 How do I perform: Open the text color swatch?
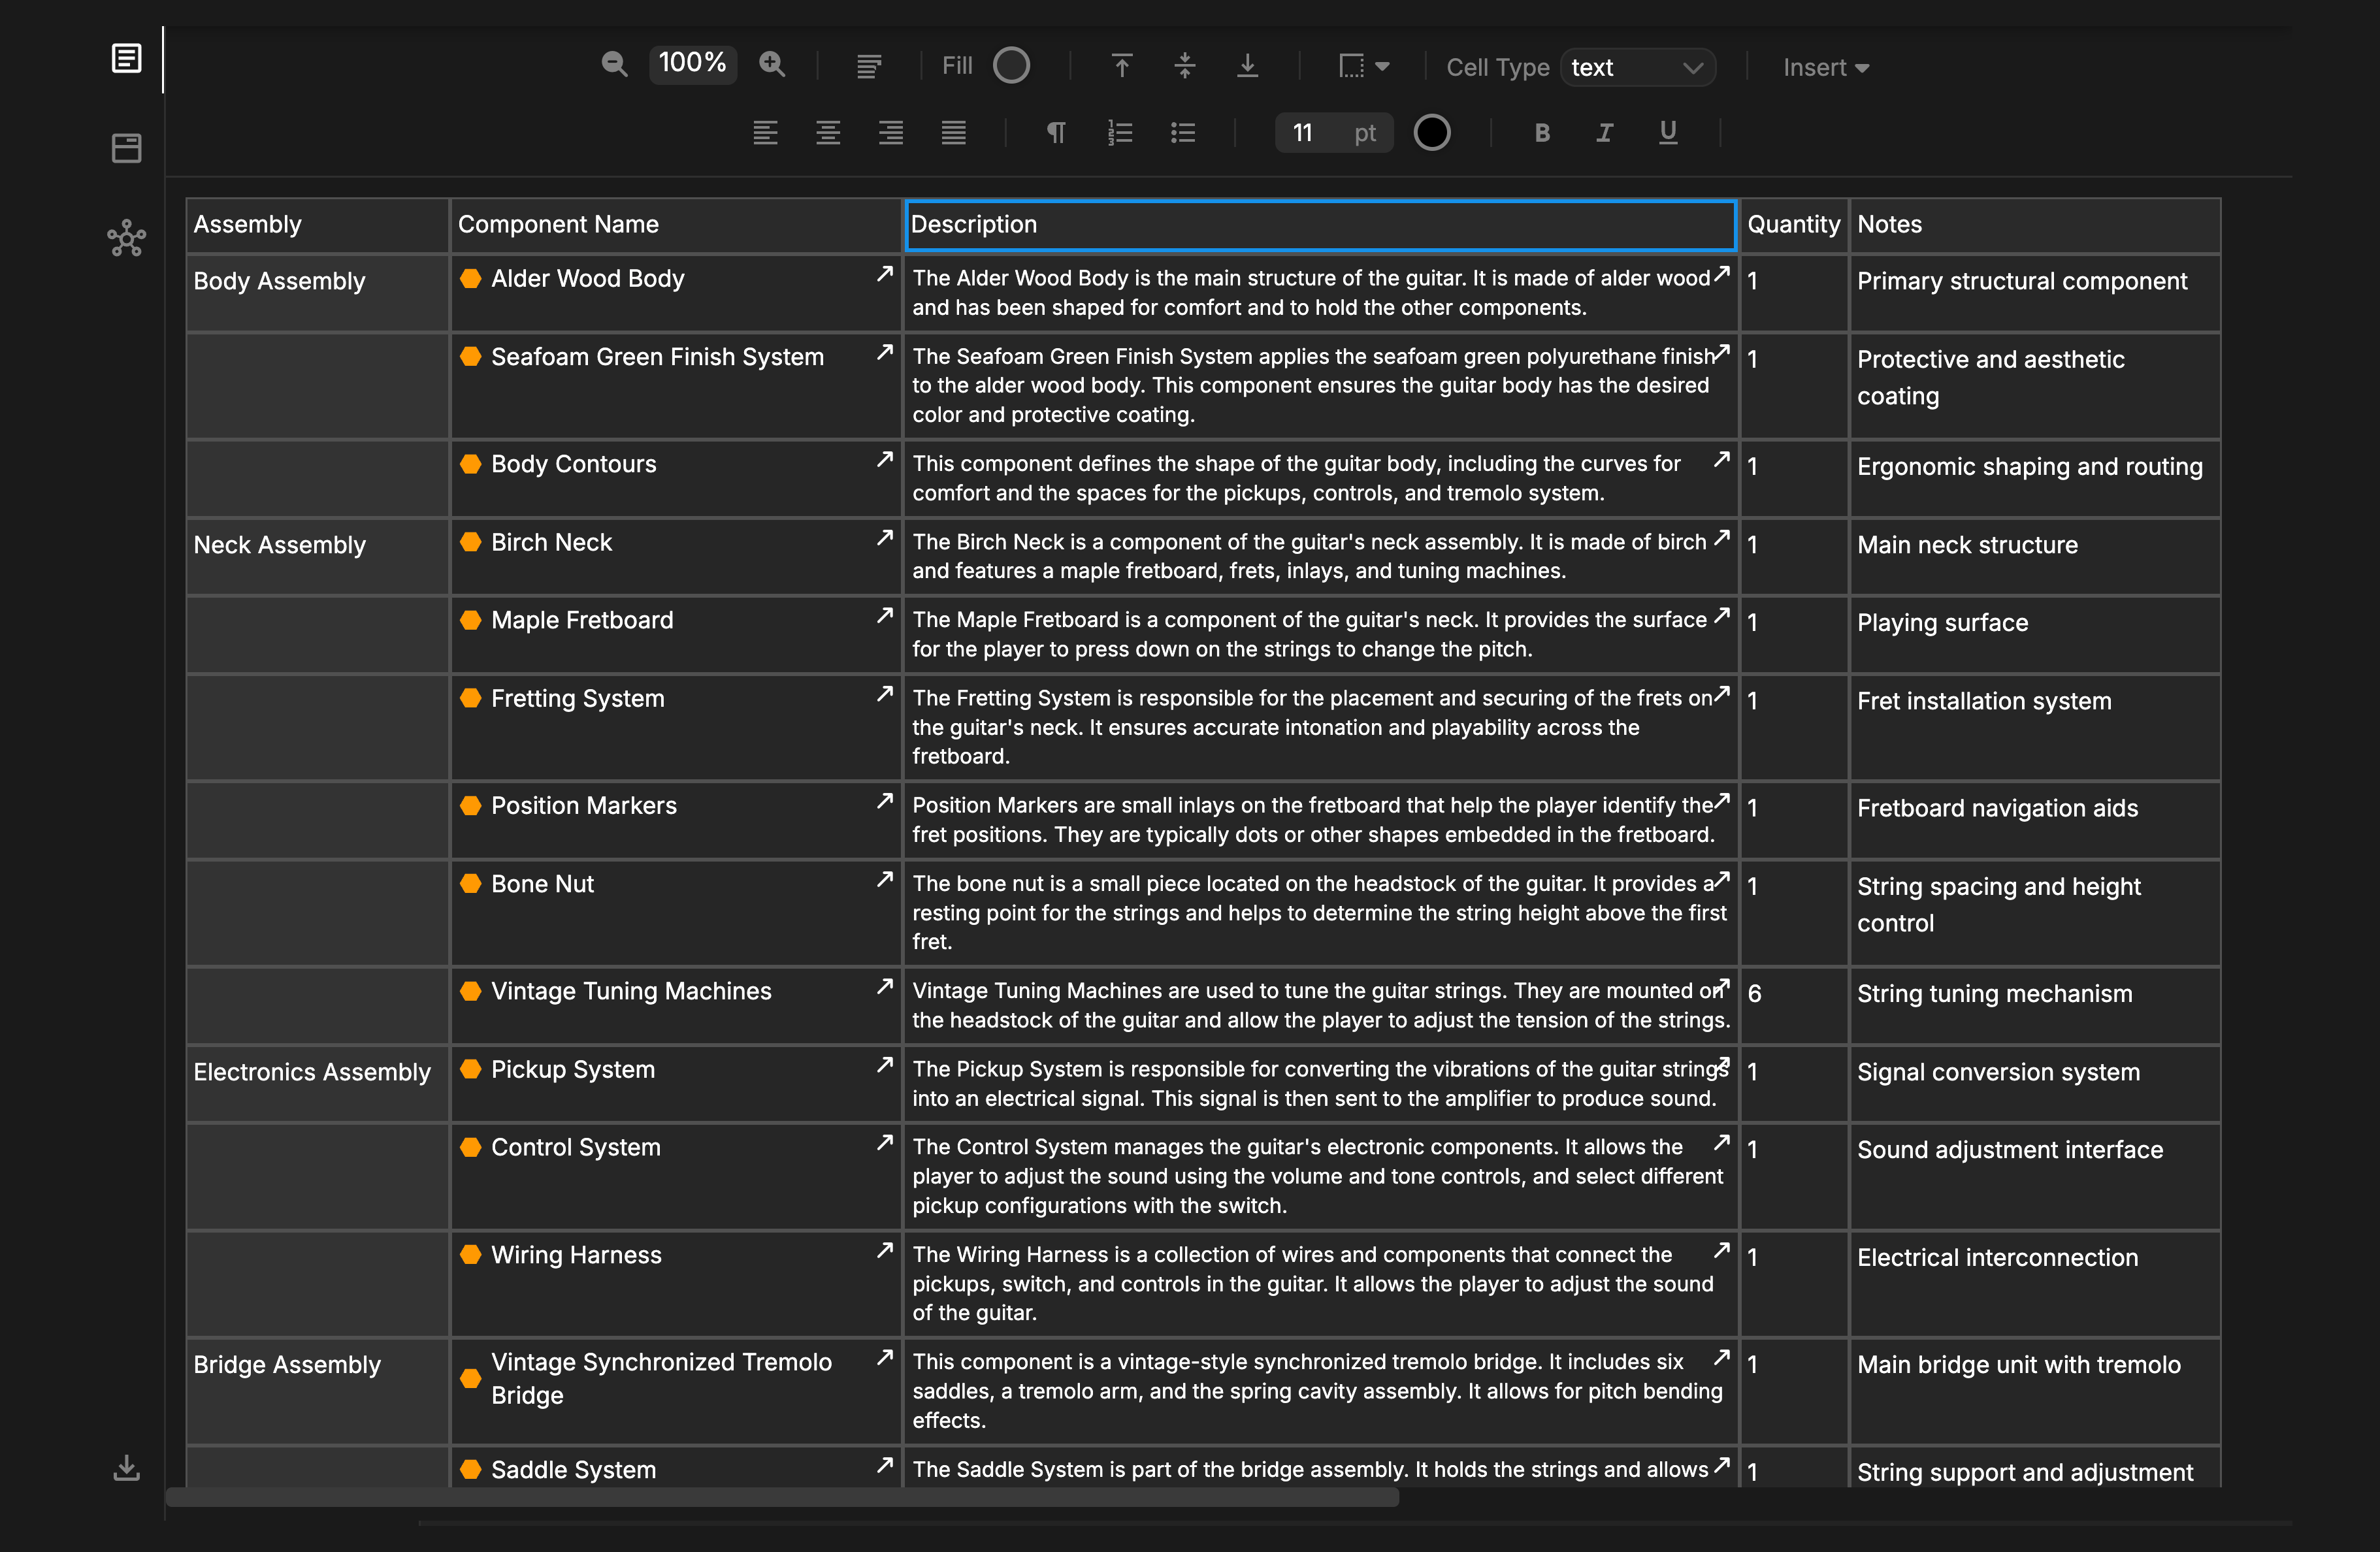coord(1431,133)
